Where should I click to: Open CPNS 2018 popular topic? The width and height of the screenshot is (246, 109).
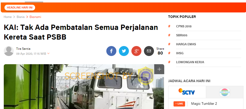click(184, 26)
